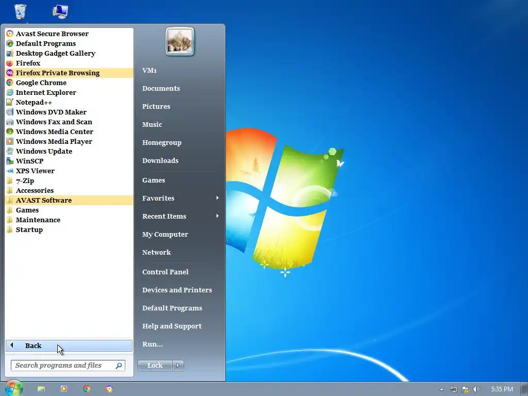Open My Computer from the Start menu

click(x=165, y=235)
